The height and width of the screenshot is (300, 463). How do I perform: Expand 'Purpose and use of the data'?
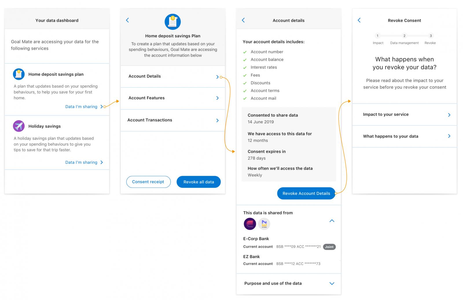point(332,284)
